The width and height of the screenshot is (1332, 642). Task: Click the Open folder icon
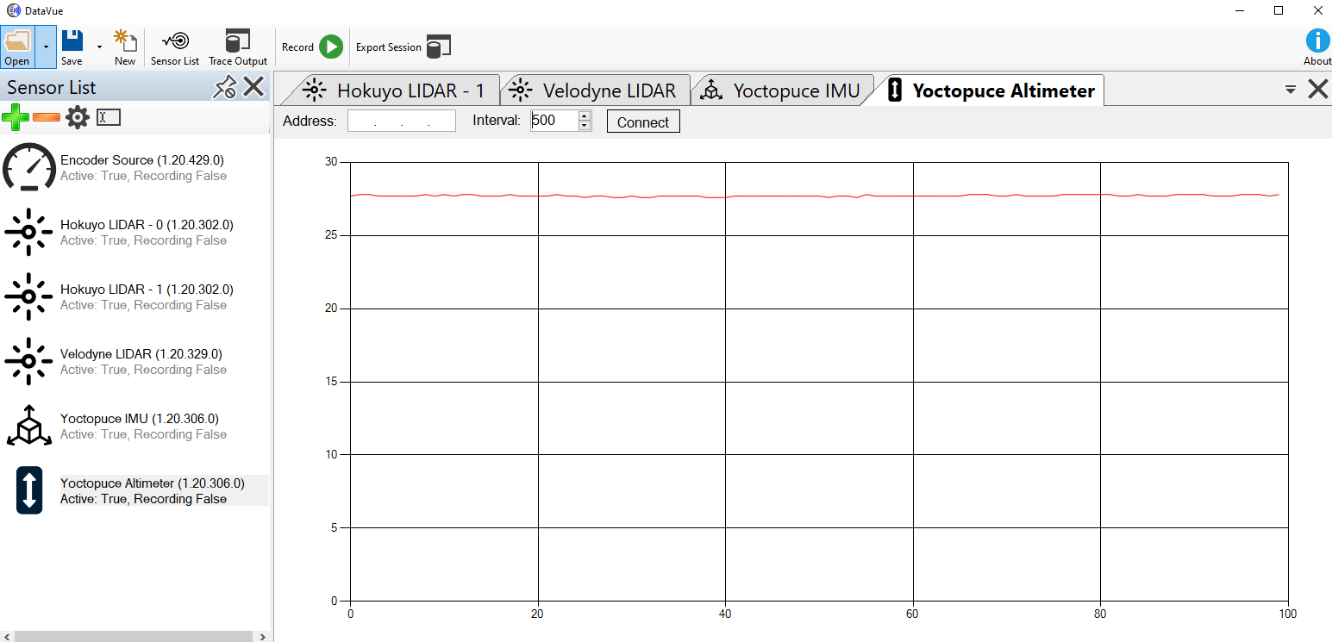17,41
